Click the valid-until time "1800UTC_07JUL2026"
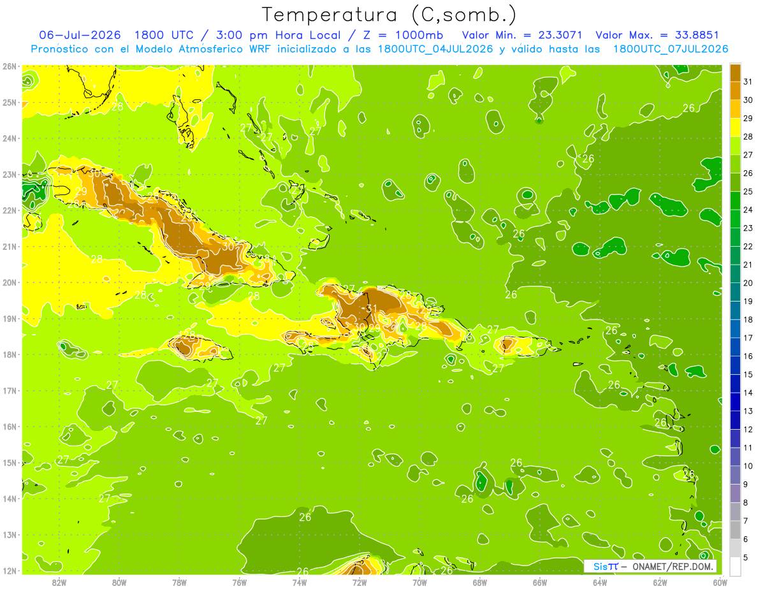Viewport: 765px width, 591px height. 671,49
